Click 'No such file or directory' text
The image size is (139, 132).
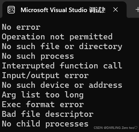tap(62, 47)
